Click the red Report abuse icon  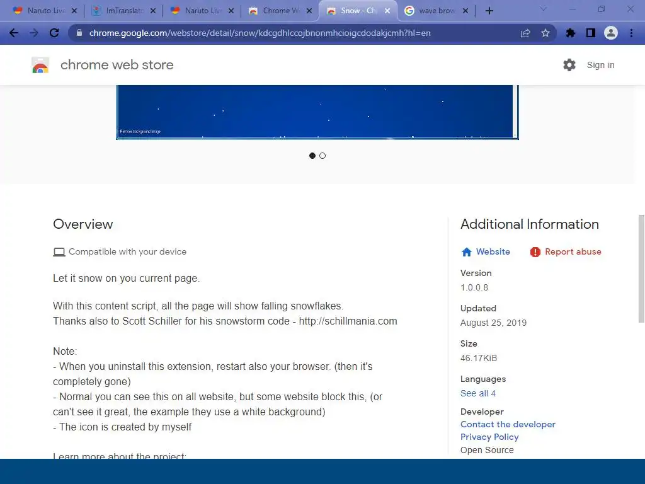pos(535,252)
